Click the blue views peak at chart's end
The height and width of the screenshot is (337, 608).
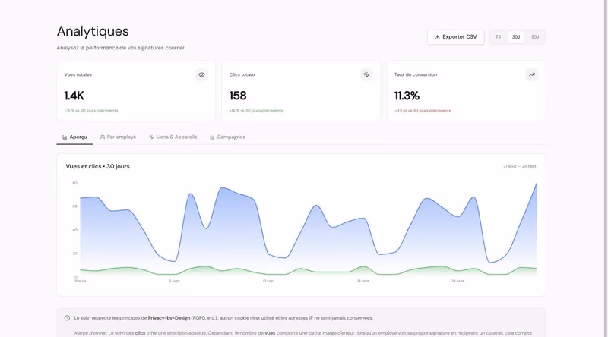537,184
